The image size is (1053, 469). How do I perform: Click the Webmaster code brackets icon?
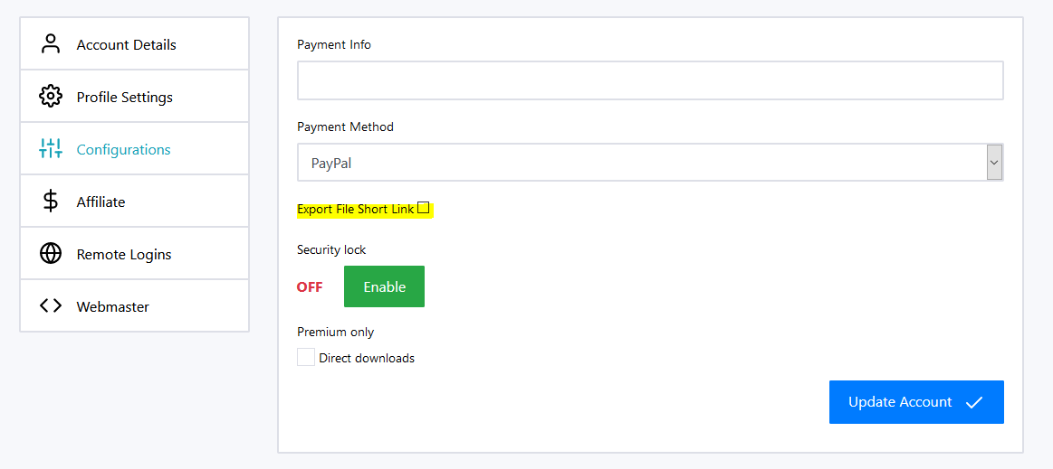pyautogui.click(x=51, y=306)
